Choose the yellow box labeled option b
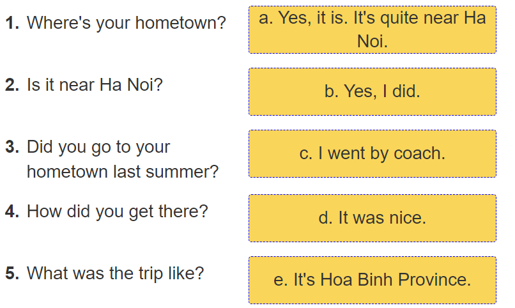 [372, 91]
